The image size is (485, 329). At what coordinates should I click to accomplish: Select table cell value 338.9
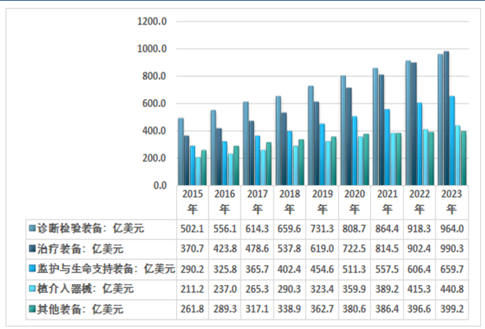point(289,309)
